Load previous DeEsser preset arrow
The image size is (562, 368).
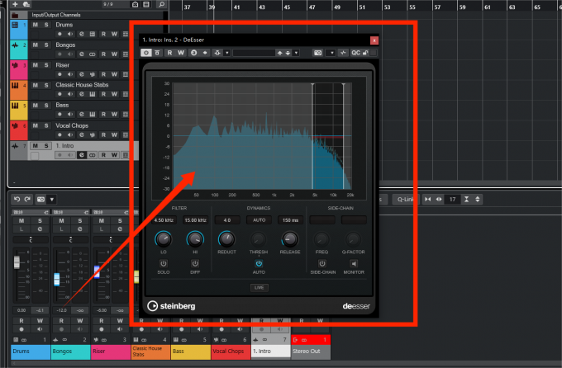point(279,53)
